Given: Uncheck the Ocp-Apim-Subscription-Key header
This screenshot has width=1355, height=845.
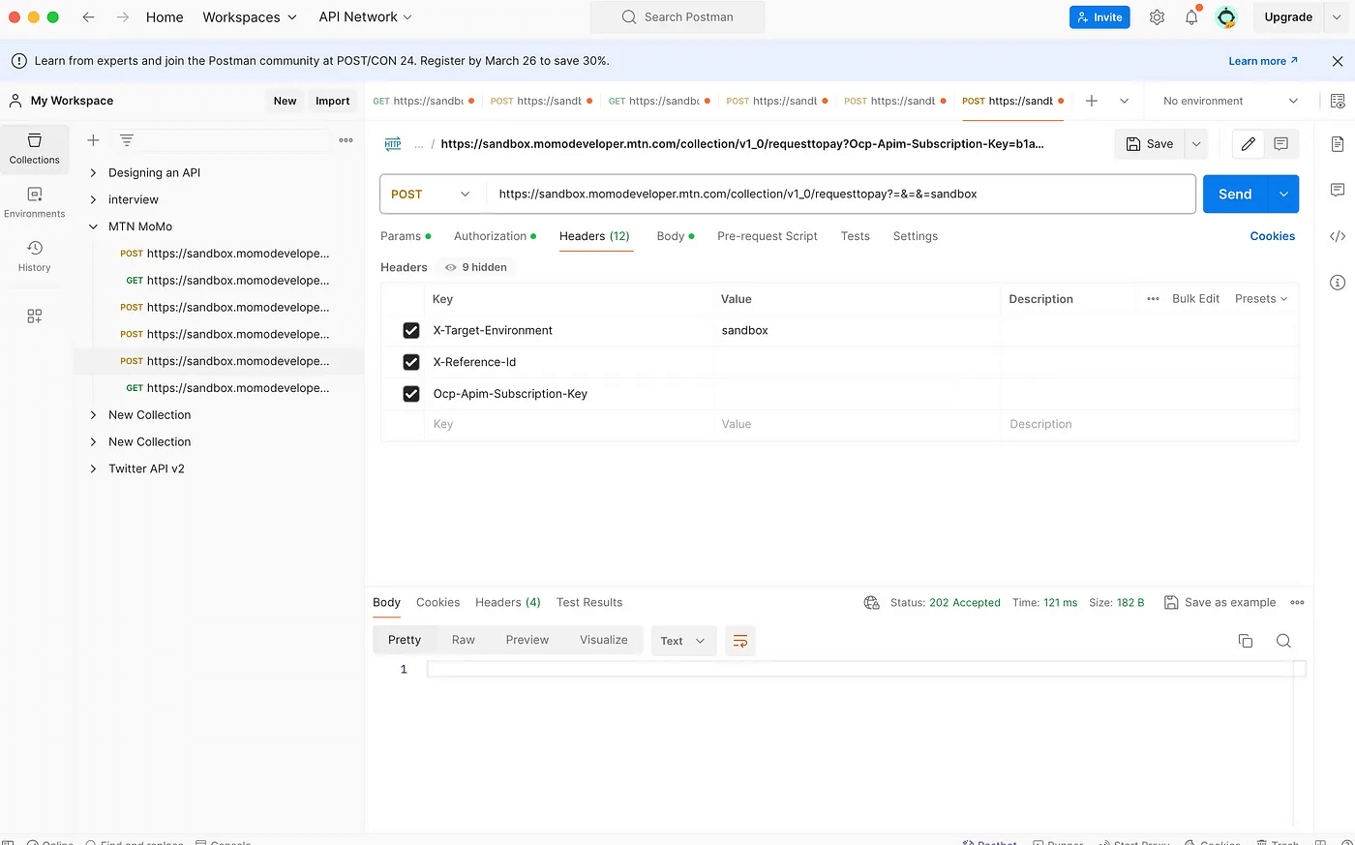Looking at the screenshot, I should coord(411,394).
